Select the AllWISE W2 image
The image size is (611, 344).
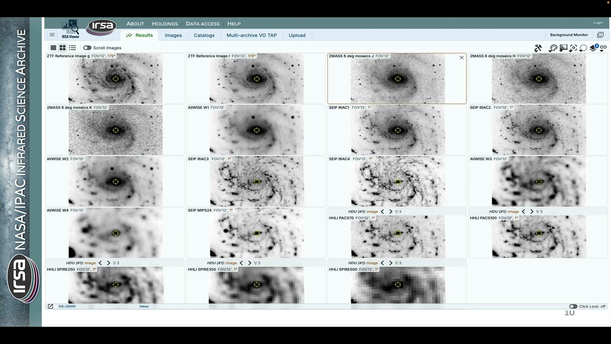(x=115, y=182)
